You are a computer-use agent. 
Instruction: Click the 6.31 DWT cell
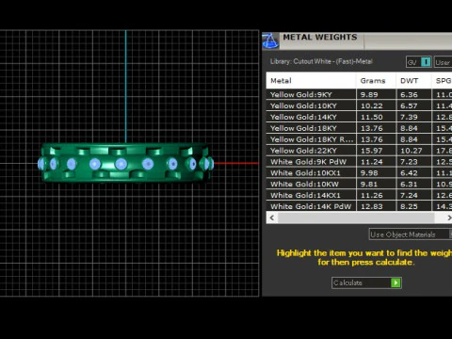tap(413, 185)
